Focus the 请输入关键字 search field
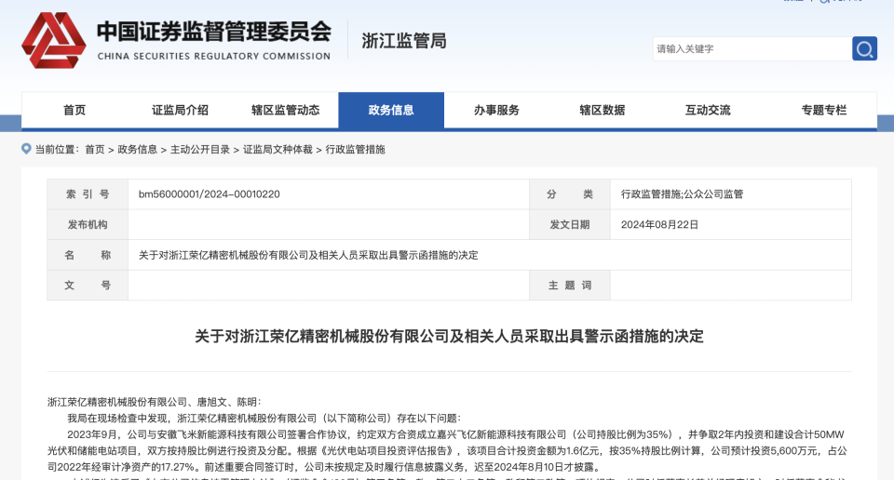Screen dimensions: 894x480 click(x=752, y=49)
